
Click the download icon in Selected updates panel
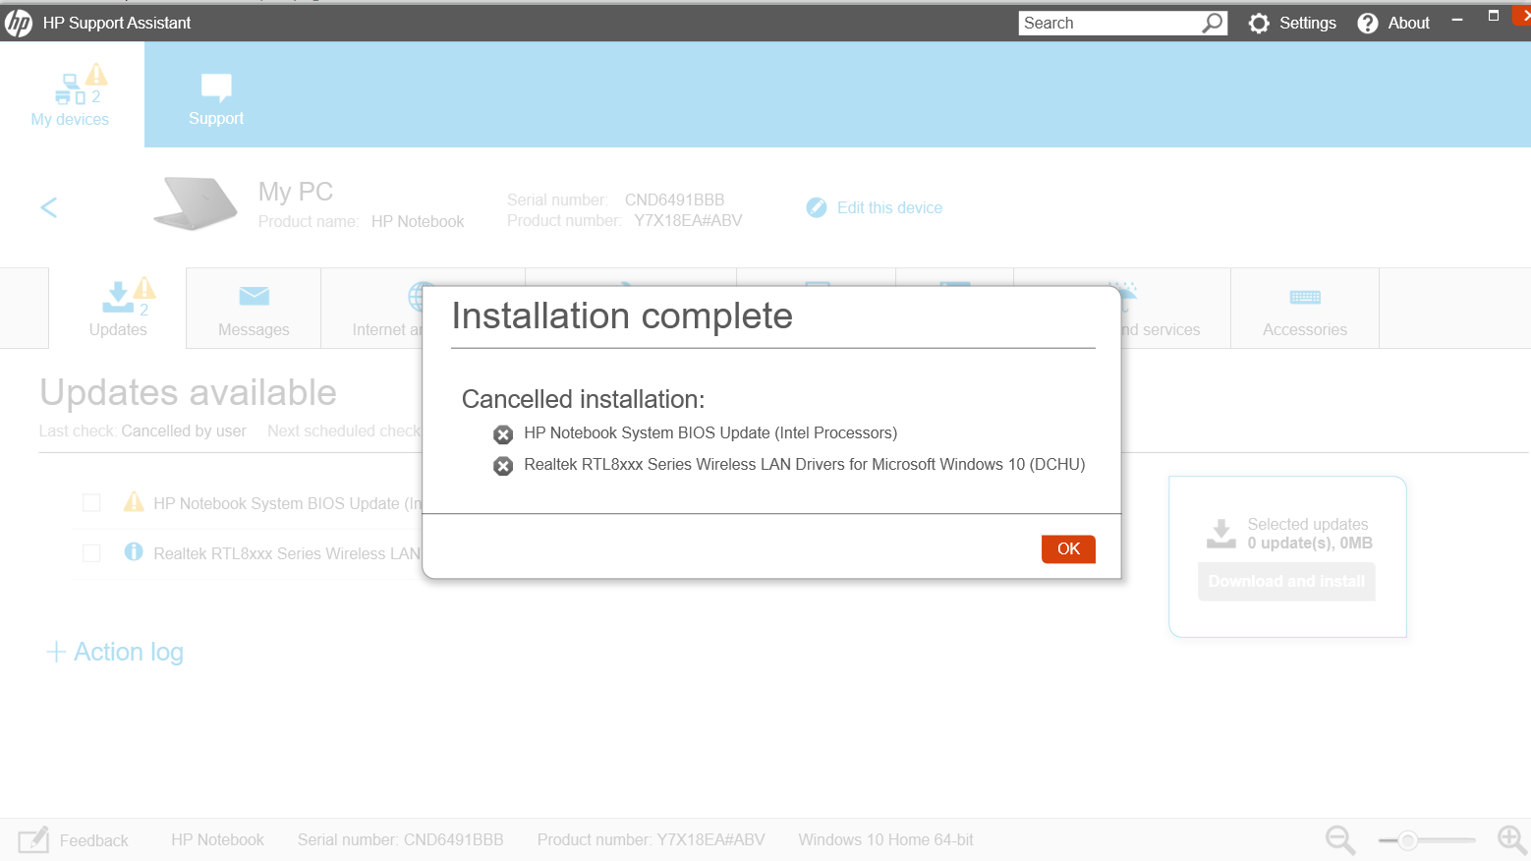pos(1221,534)
